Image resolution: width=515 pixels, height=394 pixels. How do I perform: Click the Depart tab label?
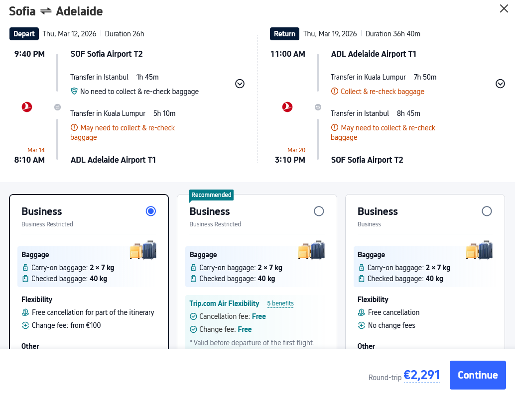point(24,34)
